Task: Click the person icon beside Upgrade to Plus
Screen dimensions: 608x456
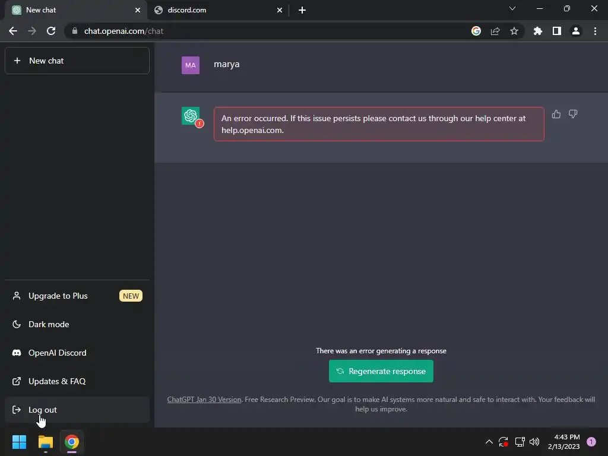Action: tap(17, 296)
